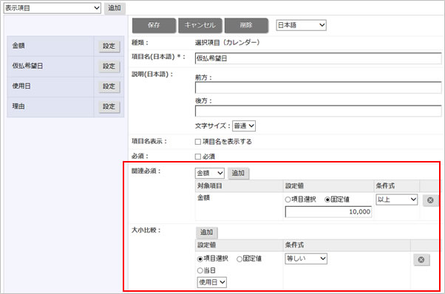Viewport: 445px width, 294px height.
Task: Open the 使用日 item dropdown
Action: click(x=211, y=282)
